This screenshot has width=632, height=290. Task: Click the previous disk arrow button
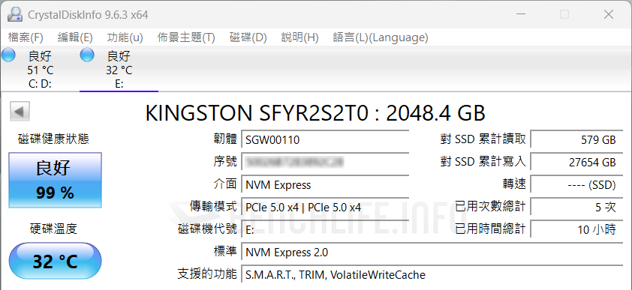pos(20,112)
